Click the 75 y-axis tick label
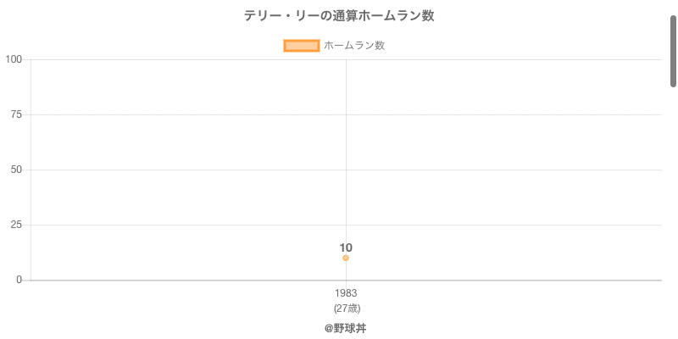 tap(17, 114)
